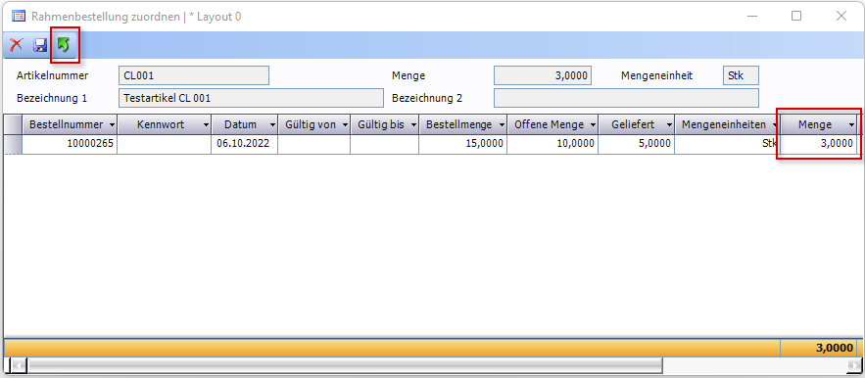Viewport: 865px width, 378px height.
Task: Open Bestellnummer column filter dropdown
Action: (113, 125)
